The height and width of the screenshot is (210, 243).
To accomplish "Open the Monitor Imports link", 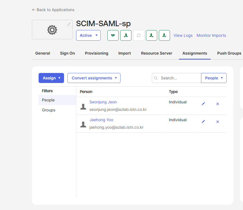I will [211, 35].
